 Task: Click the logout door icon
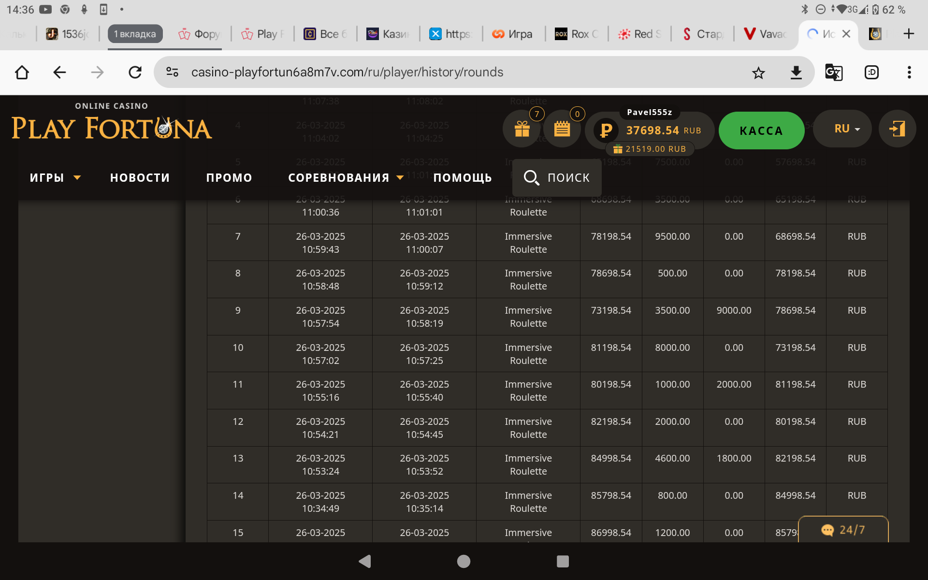[897, 129]
